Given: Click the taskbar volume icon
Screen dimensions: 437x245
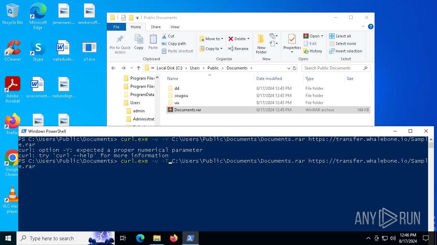Looking at the screenshot, I should coord(393,238).
